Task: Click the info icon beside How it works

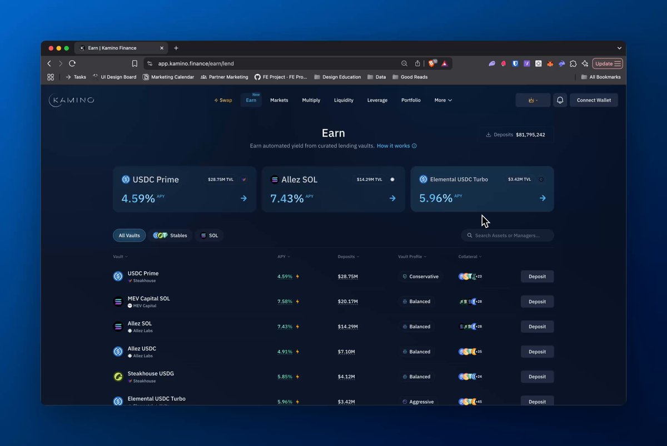Action: point(414,146)
